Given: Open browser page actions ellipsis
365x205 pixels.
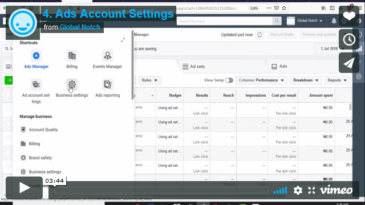Looking at the screenshot, I should (269, 8).
